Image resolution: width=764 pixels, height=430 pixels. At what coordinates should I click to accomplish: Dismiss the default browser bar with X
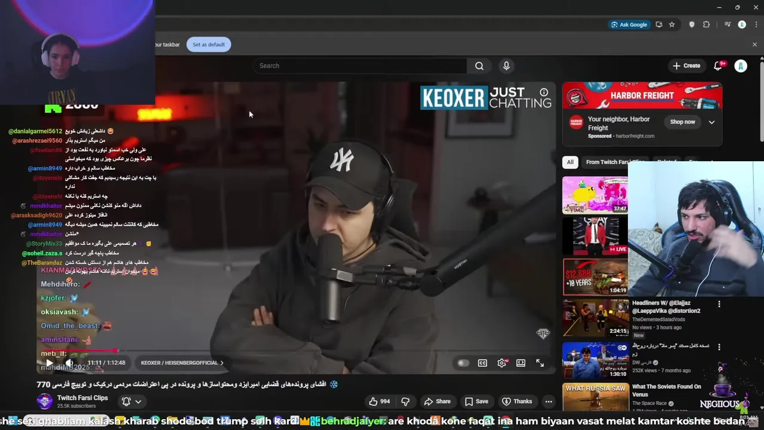coord(754,44)
